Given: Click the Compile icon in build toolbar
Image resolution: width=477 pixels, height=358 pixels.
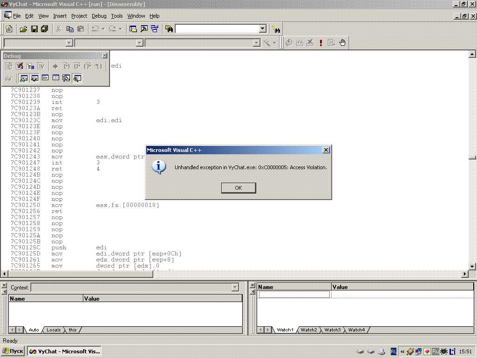Looking at the screenshot, I should pyautogui.click(x=289, y=42).
